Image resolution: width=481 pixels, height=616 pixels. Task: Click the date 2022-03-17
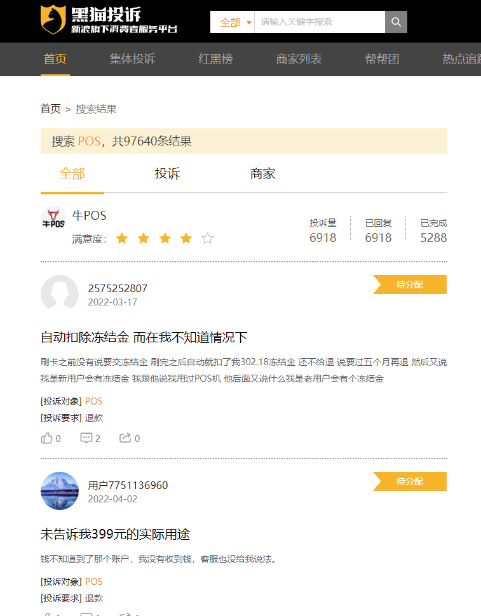click(x=112, y=302)
